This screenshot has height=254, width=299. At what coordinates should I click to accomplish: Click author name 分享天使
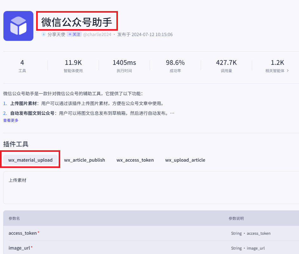pos(56,34)
